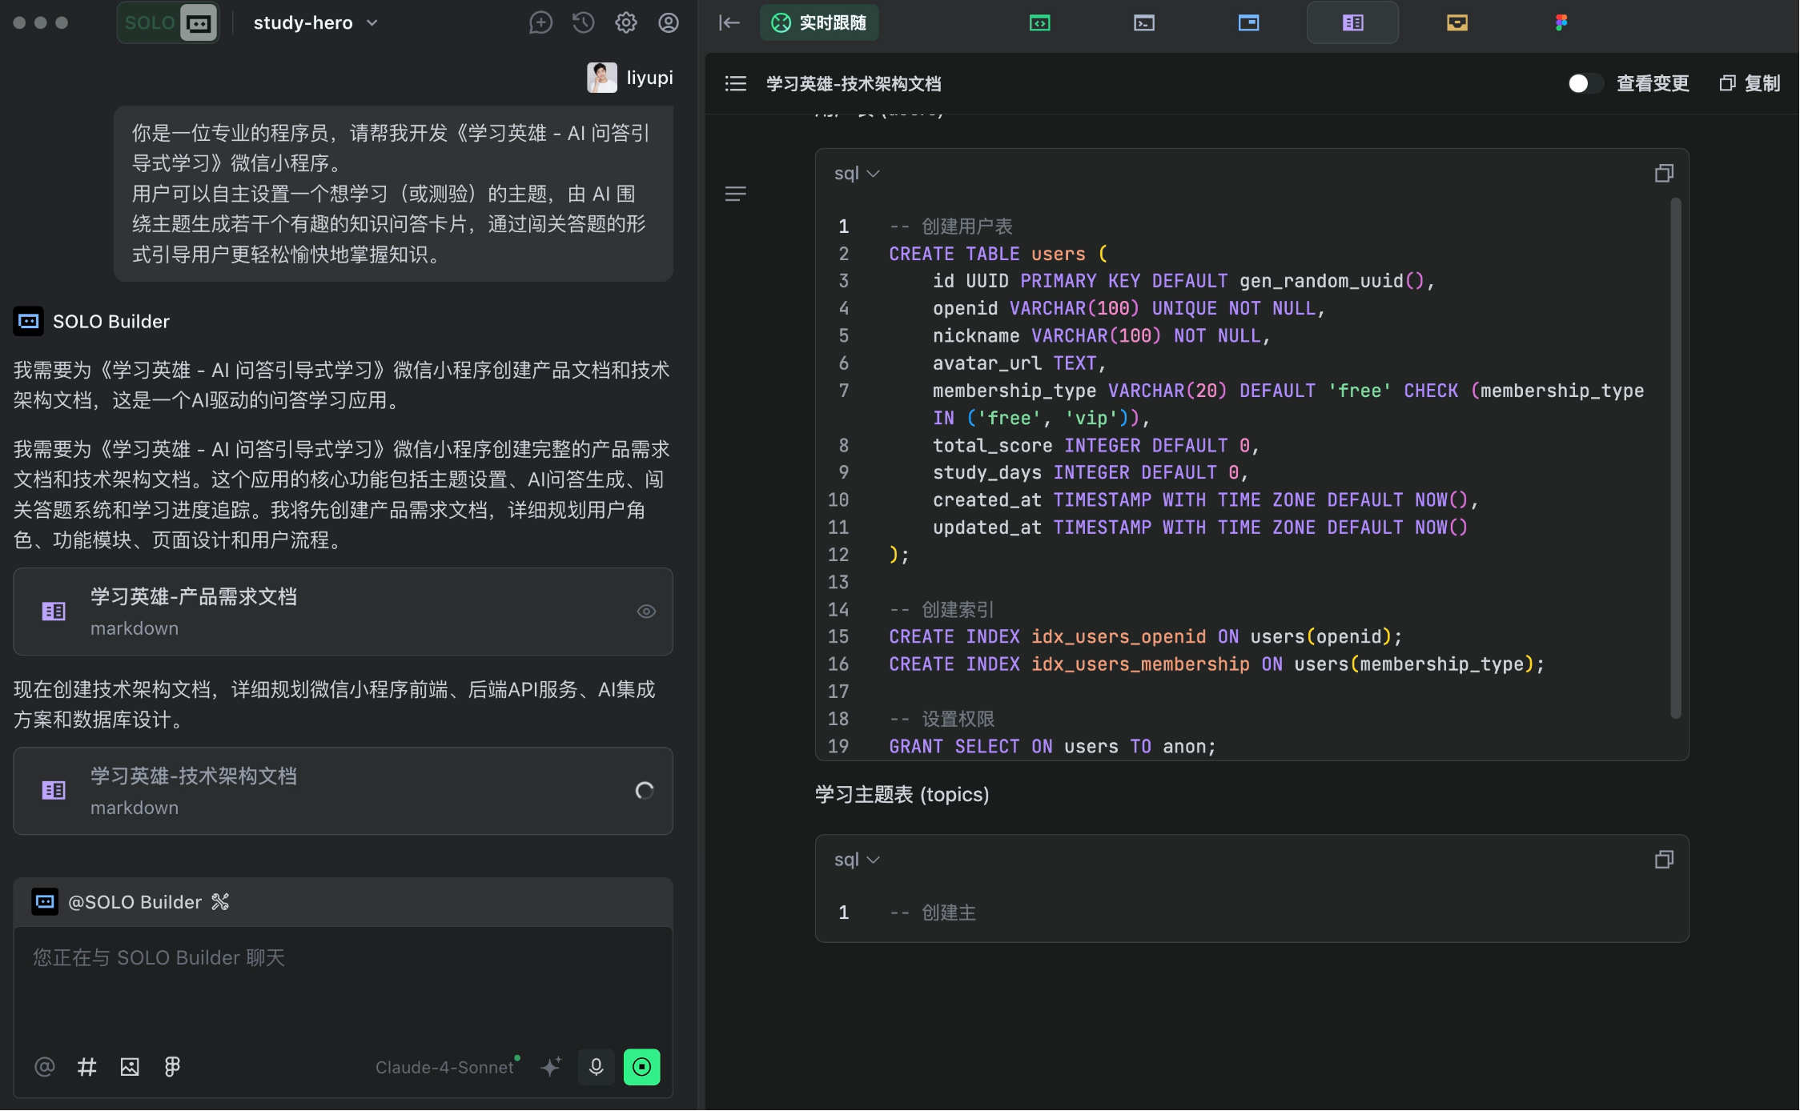Click the 实时跟随 button

(x=818, y=22)
